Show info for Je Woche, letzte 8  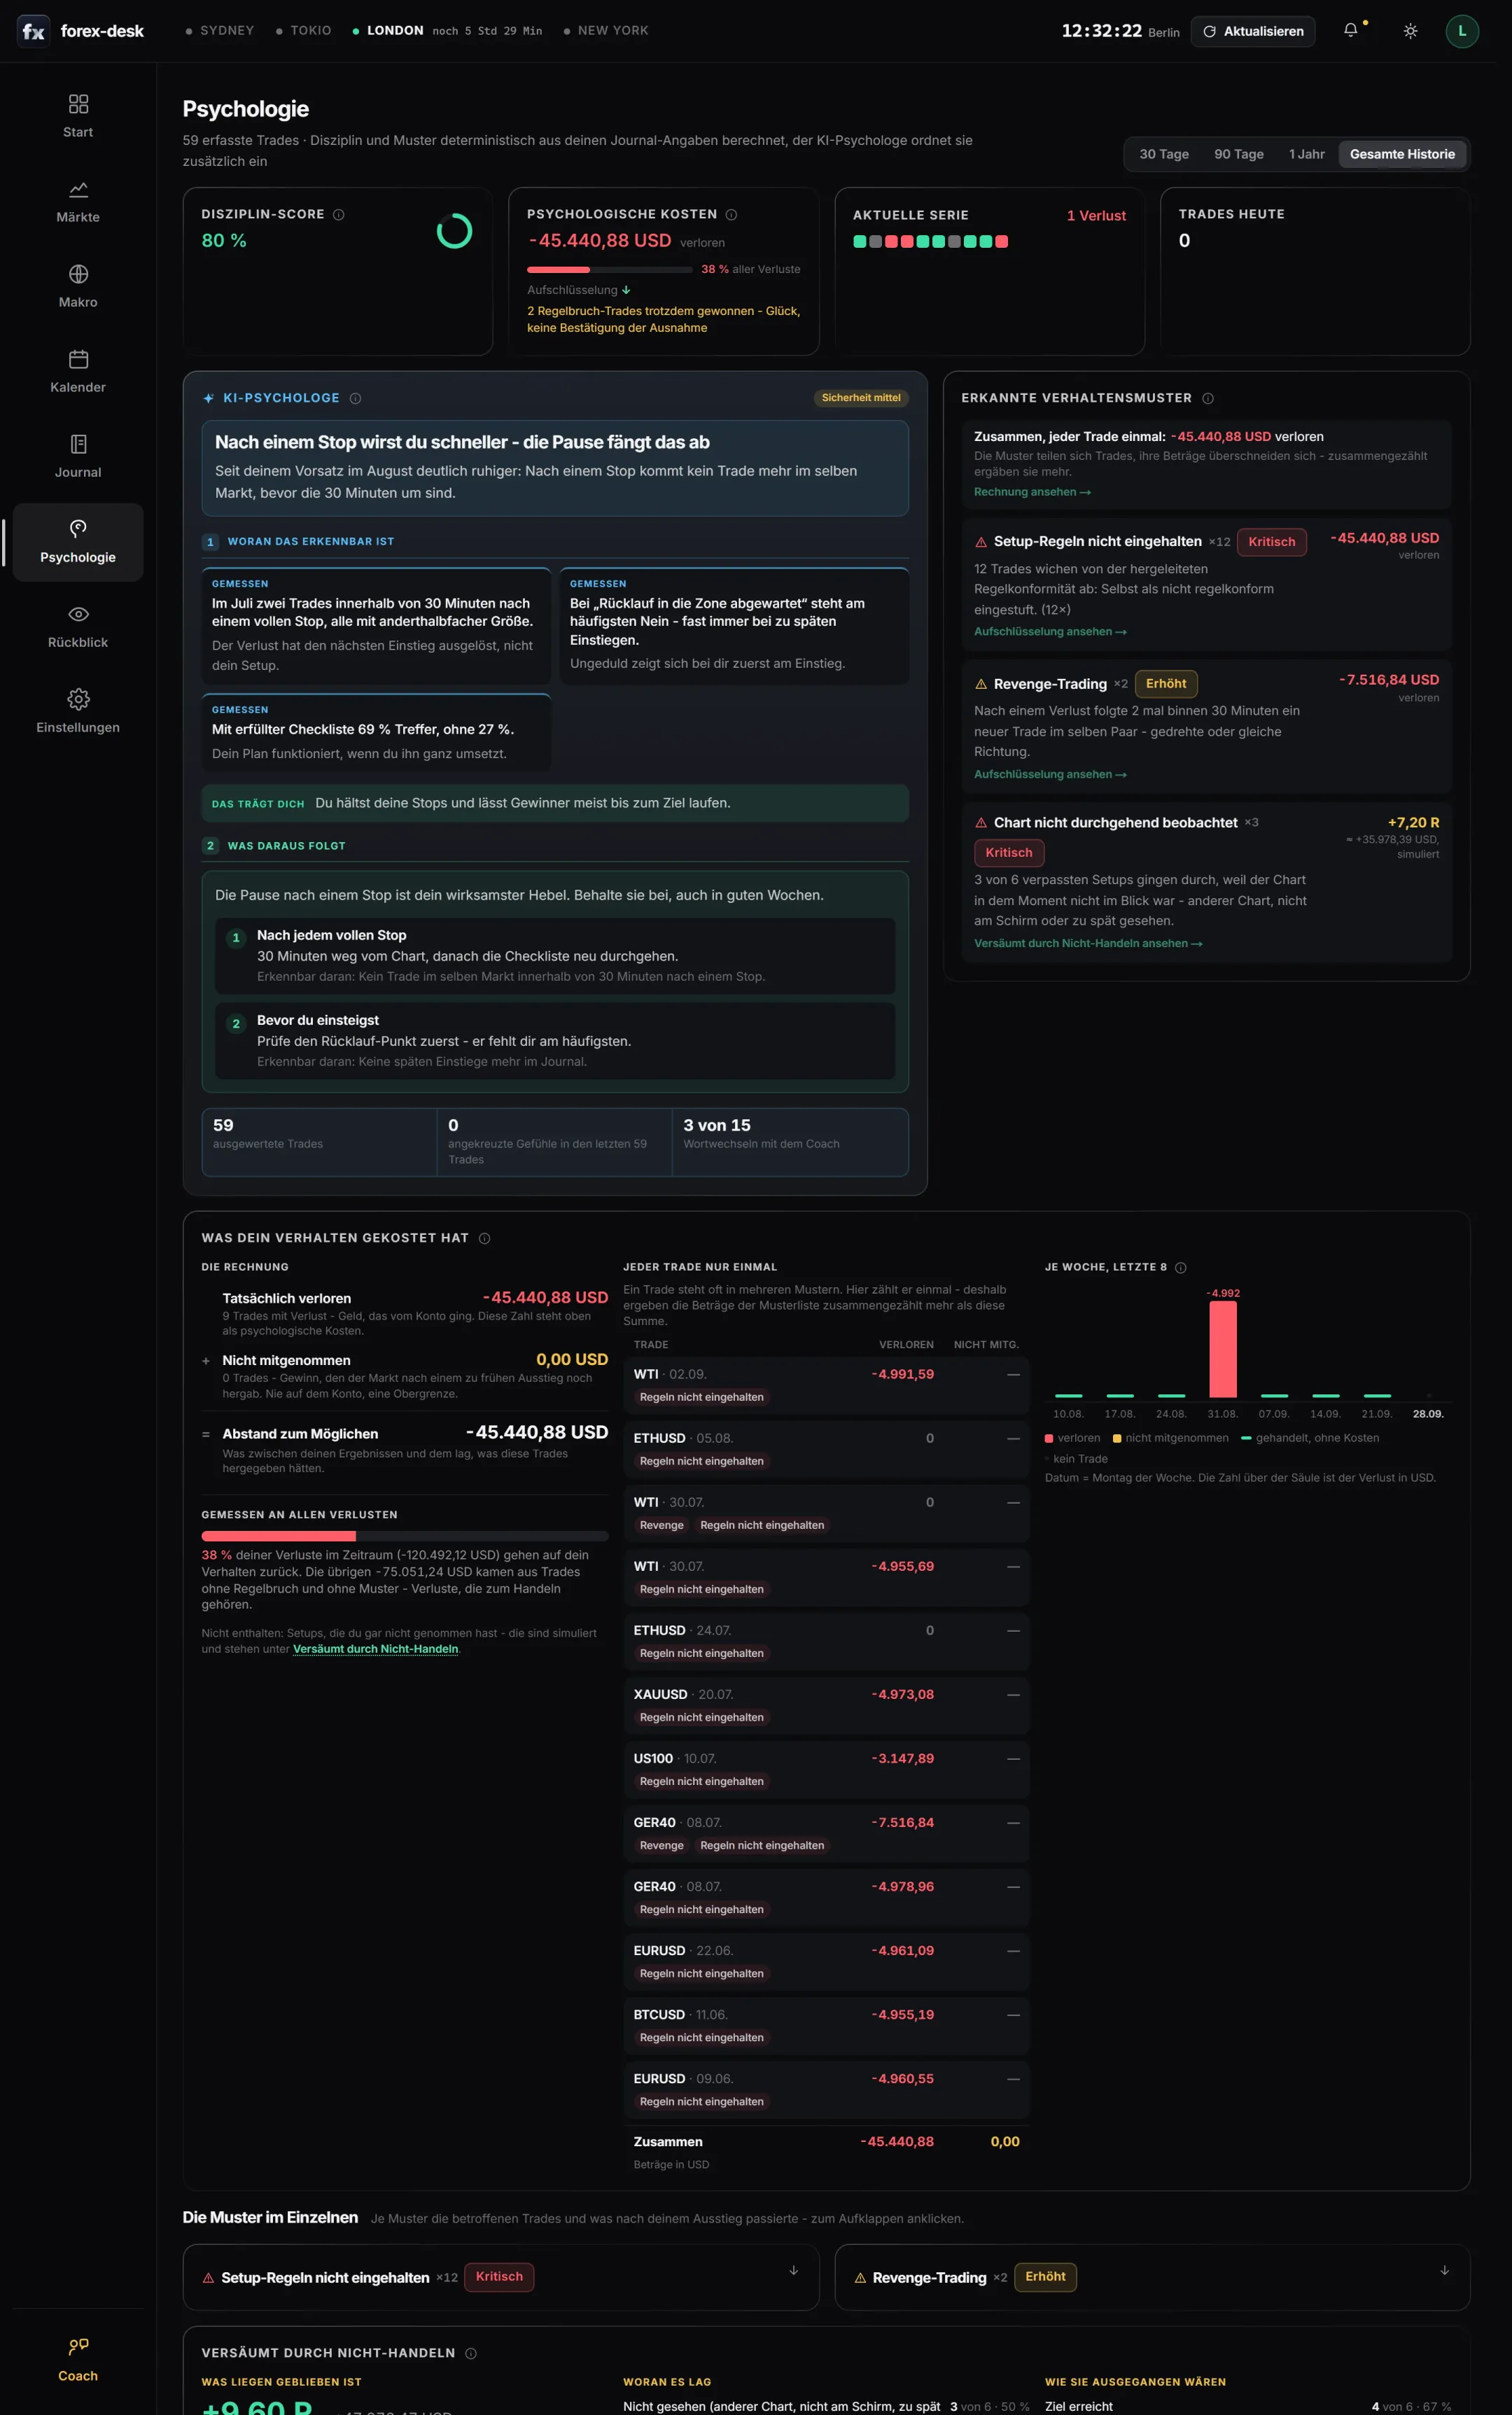point(1181,1267)
